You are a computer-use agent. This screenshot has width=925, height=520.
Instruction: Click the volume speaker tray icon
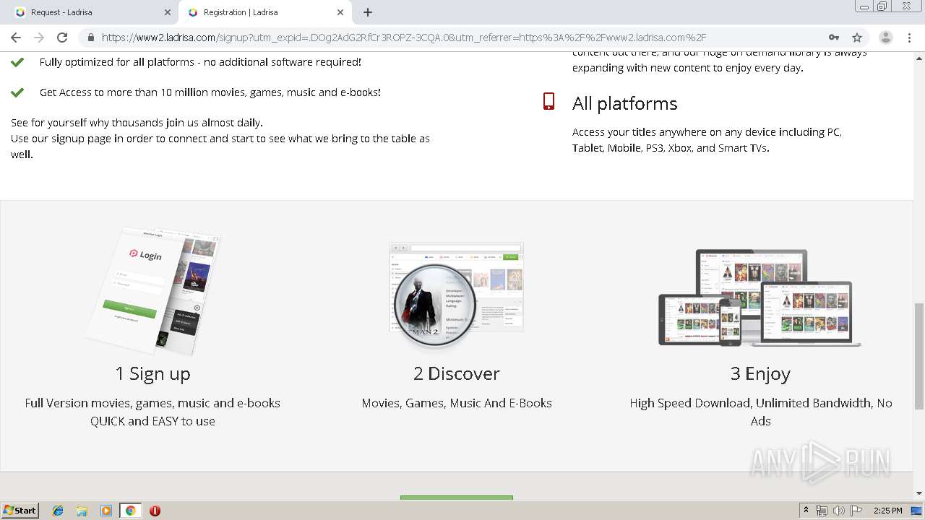point(839,511)
